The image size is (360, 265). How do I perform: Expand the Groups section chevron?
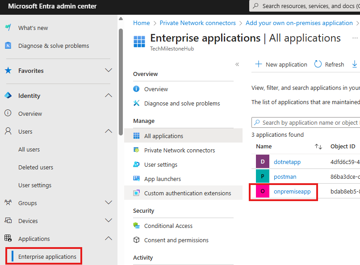pos(109,202)
